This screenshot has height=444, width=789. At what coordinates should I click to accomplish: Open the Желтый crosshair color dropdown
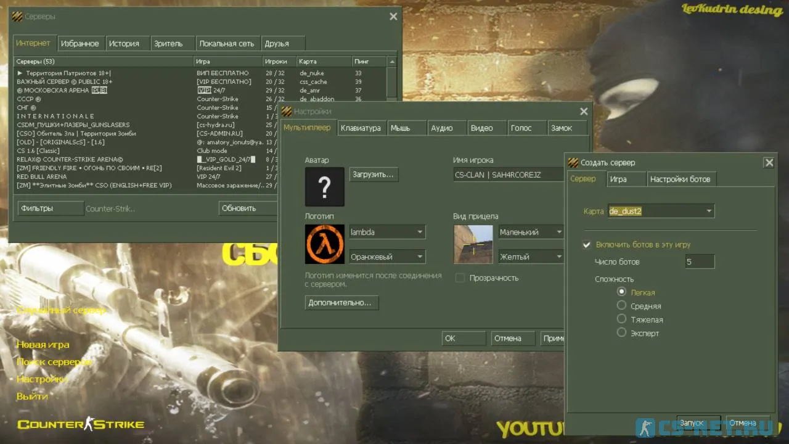click(531, 257)
